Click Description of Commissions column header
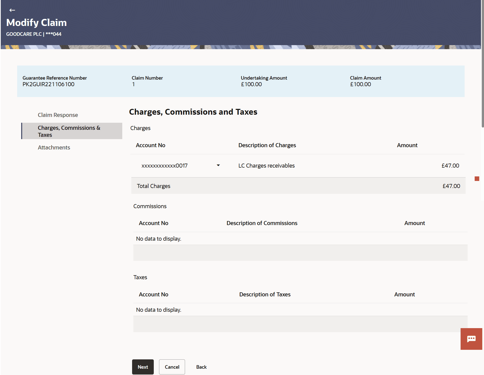This screenshot has height=375, width=484. [262, 223]
